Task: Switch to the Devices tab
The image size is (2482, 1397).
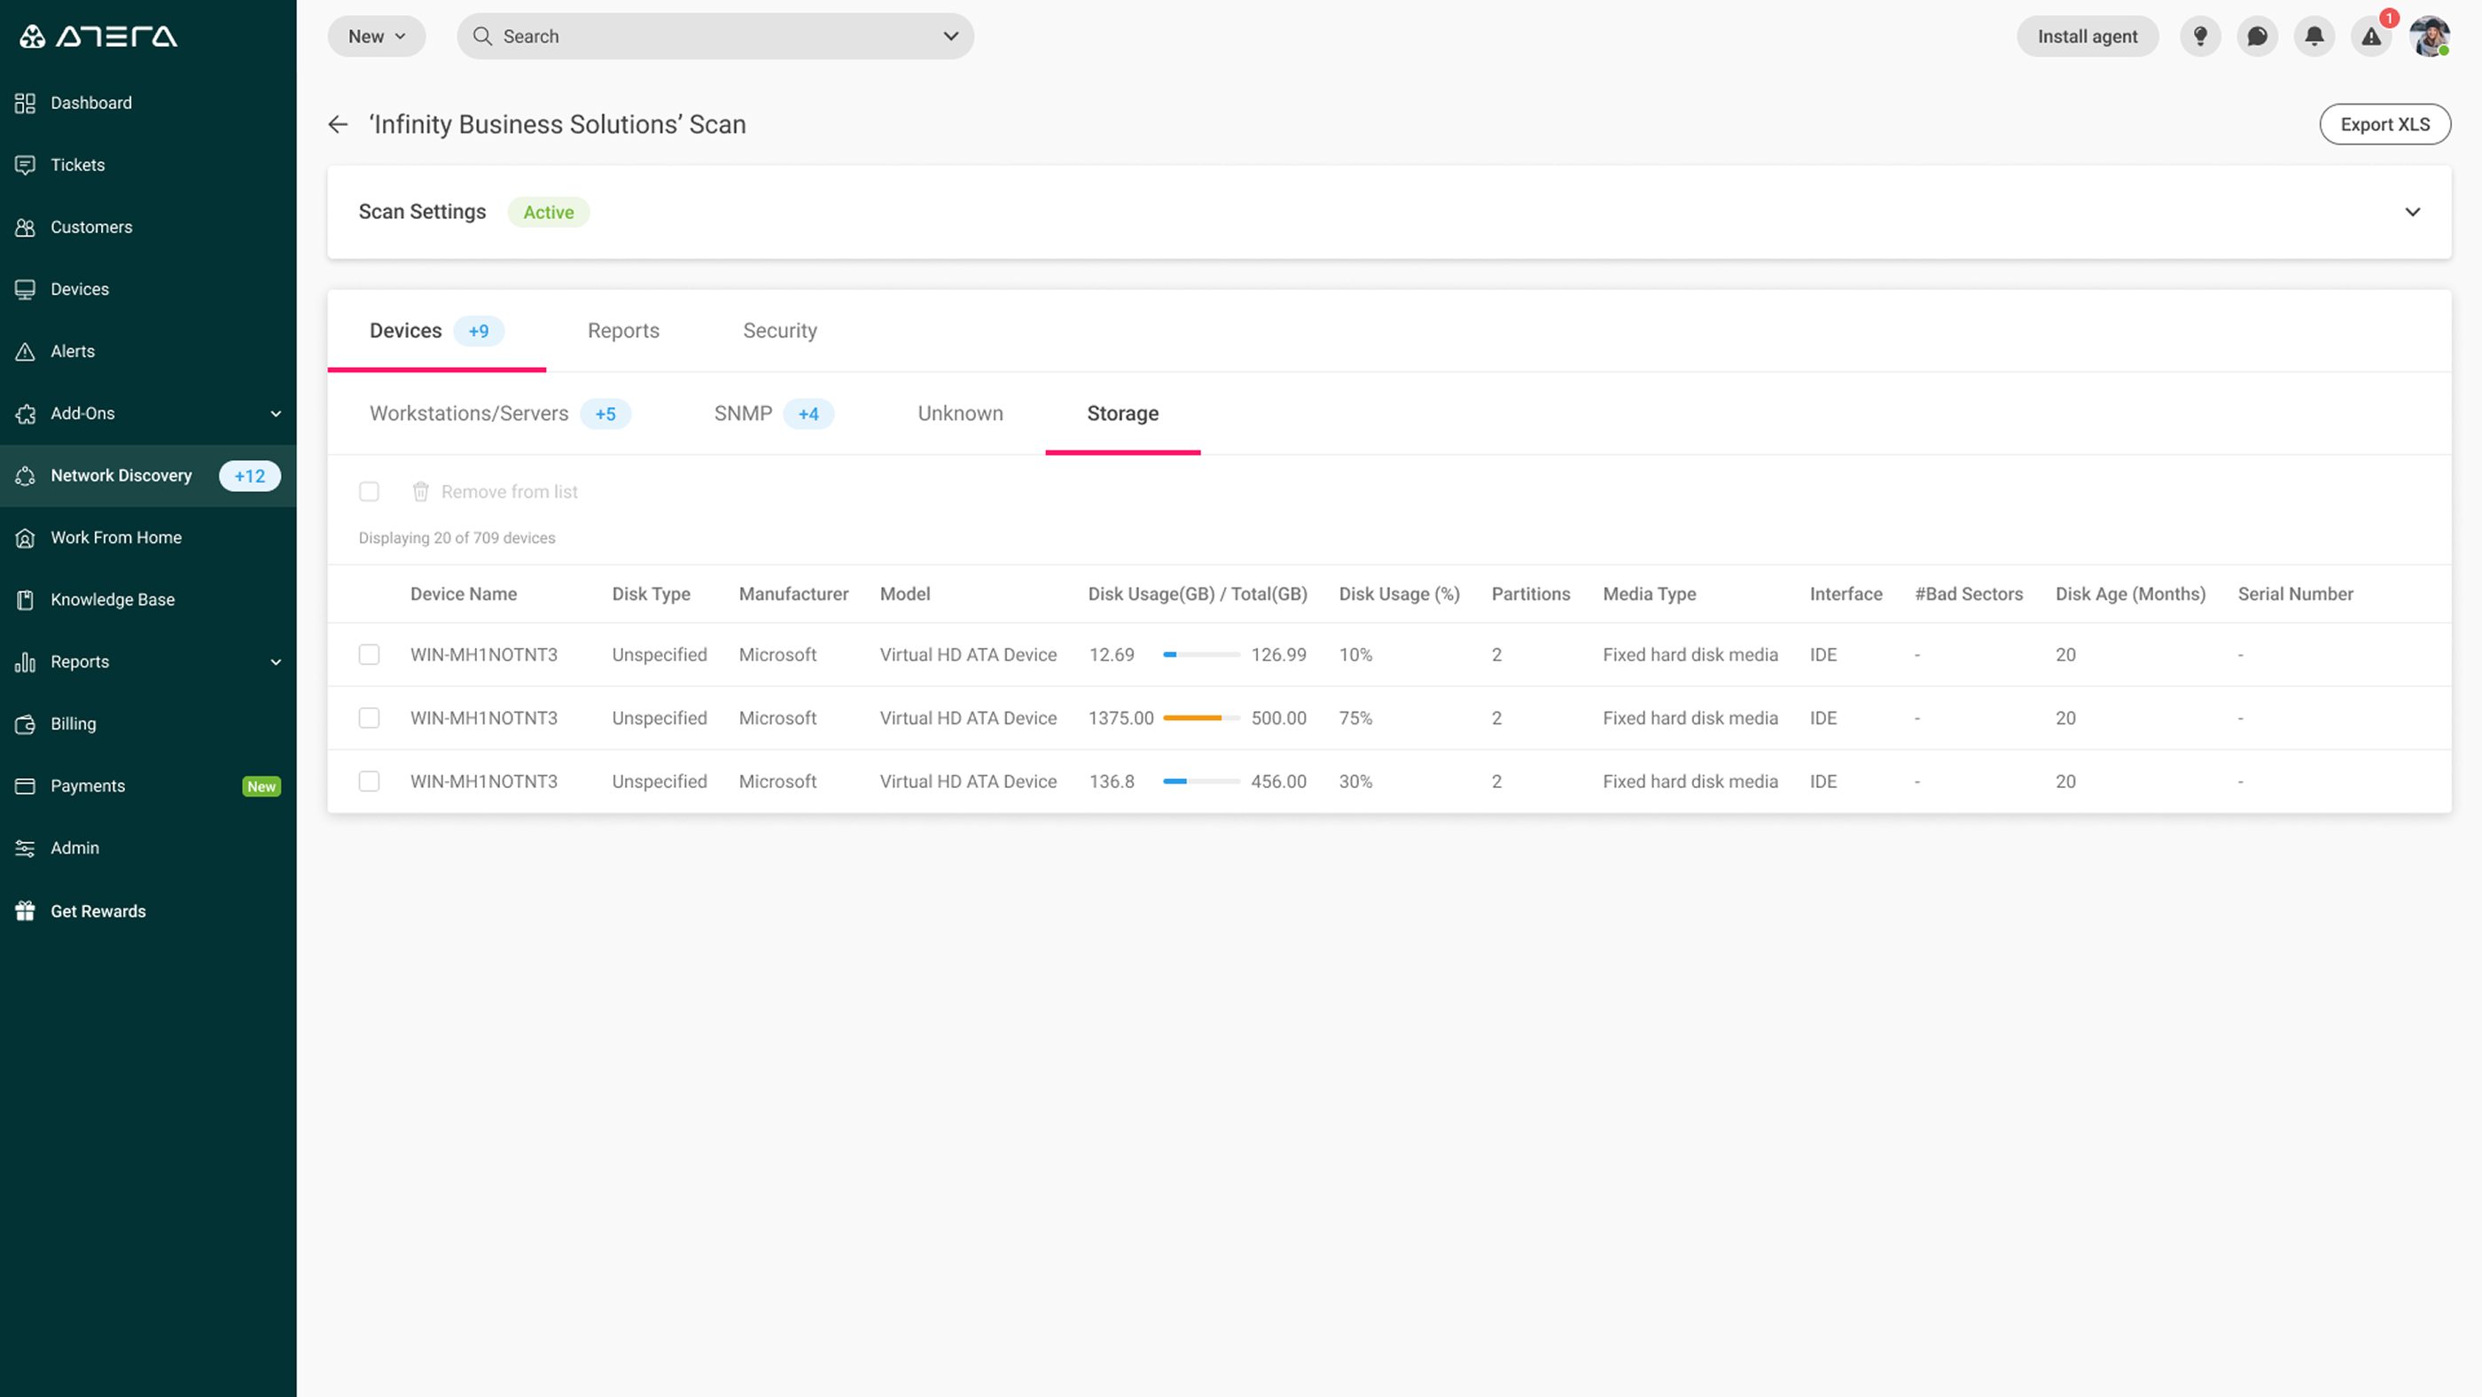Action: 436,331
